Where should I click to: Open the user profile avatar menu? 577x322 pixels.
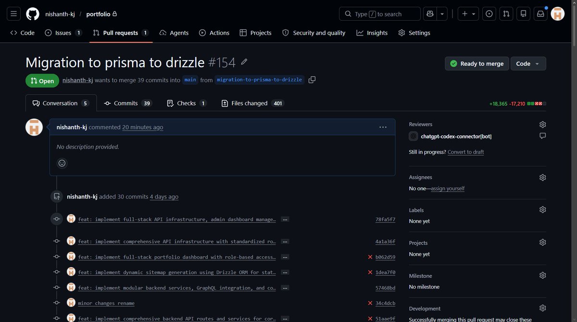tap(558, 14)
